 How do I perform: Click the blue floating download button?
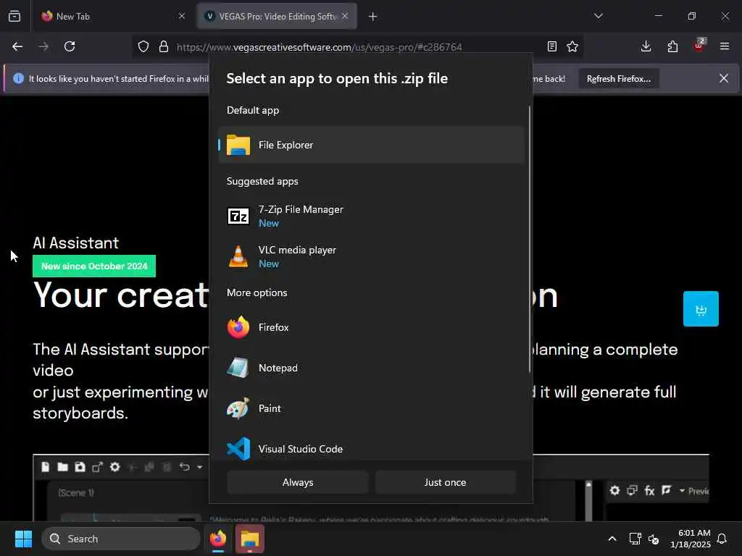[701, 308]
